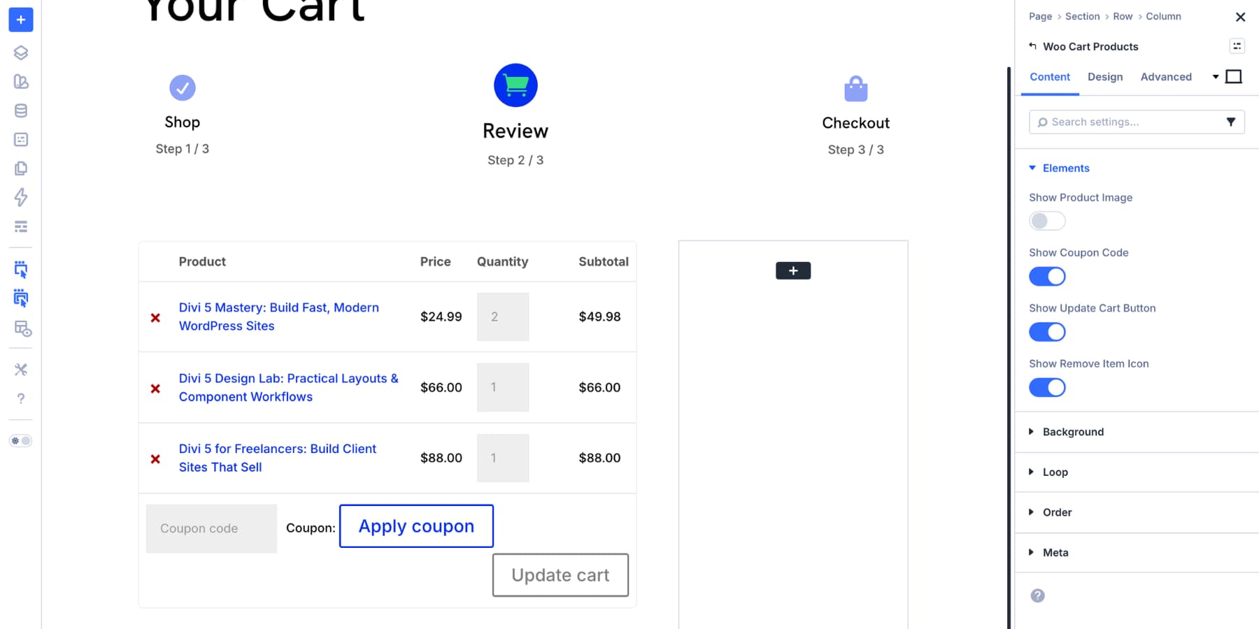This screenshot has width=1259, height=629.
Task: Switch off Show Remove Item Icon toggle
Action: click(x=1047, y=388)
